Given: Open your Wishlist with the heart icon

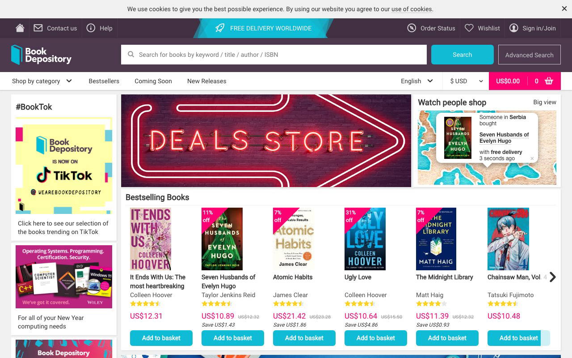Looking at the screenshot, I should point(469,28).
